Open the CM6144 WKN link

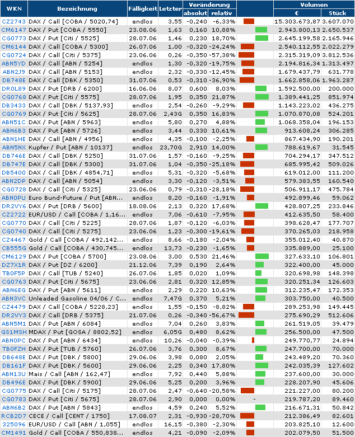coord(13,46)
